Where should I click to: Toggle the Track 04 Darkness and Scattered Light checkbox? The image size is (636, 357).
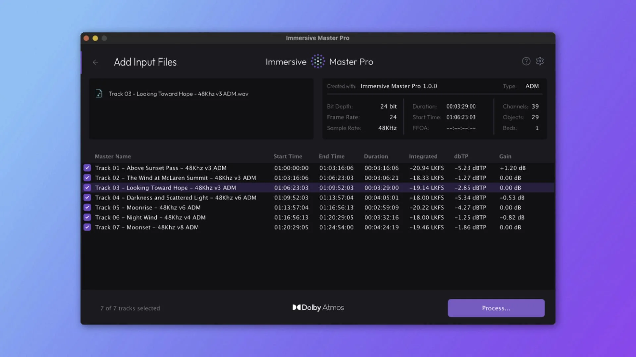[x=87, y=198]
